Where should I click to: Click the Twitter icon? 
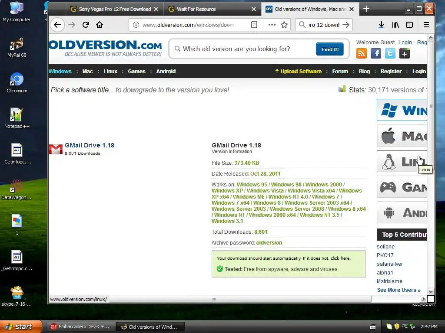(390, 53)
